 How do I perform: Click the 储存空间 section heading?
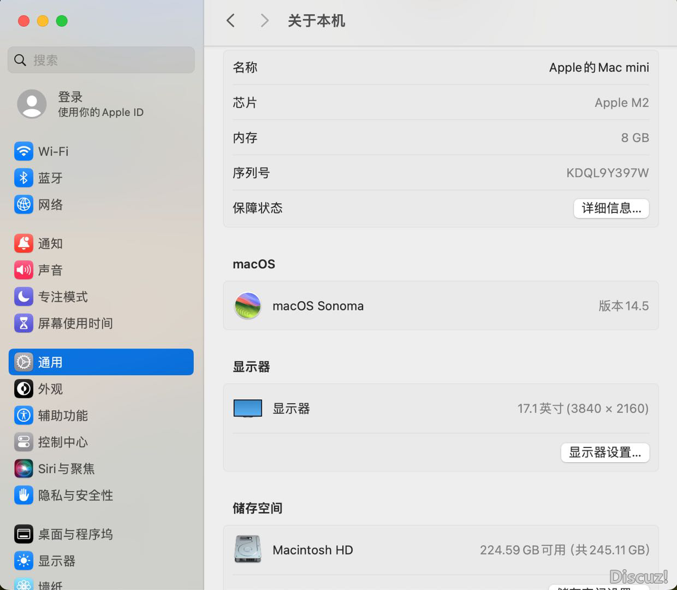pos(258,508)
